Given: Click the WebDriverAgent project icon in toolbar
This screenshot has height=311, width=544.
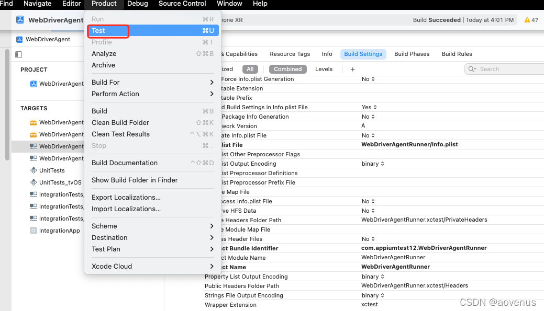Looking at the screenshot, I should click(20, 20).
